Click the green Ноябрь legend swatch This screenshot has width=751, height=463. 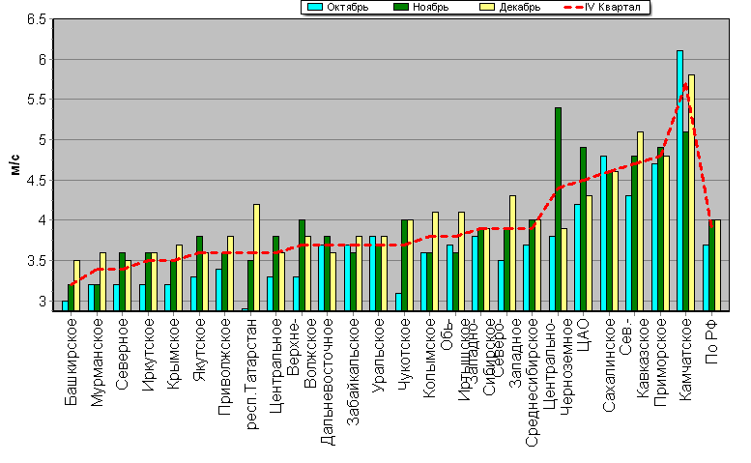click(x=401, y=7)
